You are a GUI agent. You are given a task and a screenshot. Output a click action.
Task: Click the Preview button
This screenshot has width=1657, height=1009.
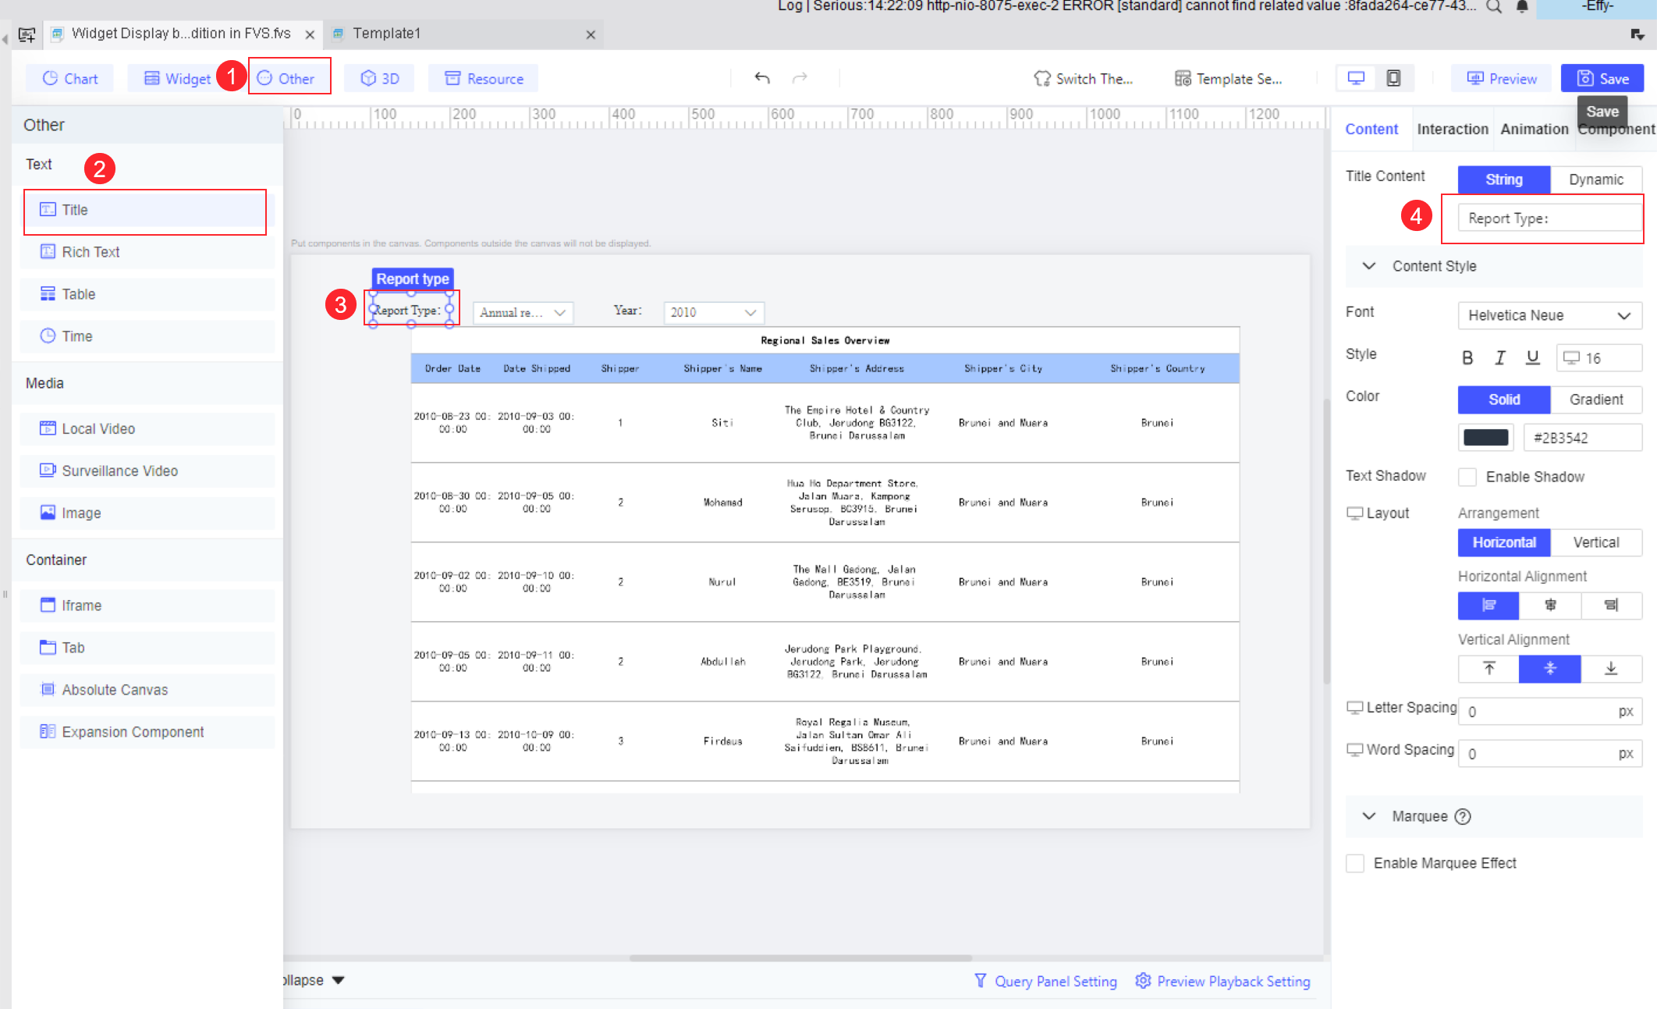(x=1502, y=79)
